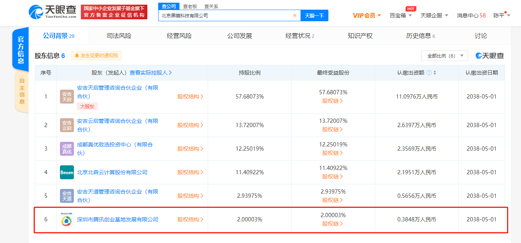Expand 股权结构 for 安吉云启 row
The height and width of the screenshot is (243, 521).
pos(190,125)
